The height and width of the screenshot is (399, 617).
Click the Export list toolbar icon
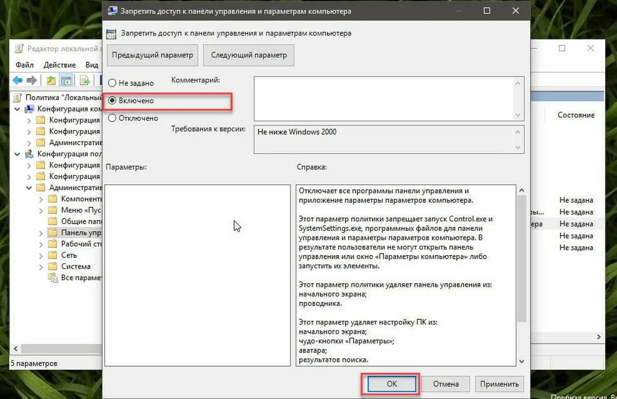(x=85, y=80)
